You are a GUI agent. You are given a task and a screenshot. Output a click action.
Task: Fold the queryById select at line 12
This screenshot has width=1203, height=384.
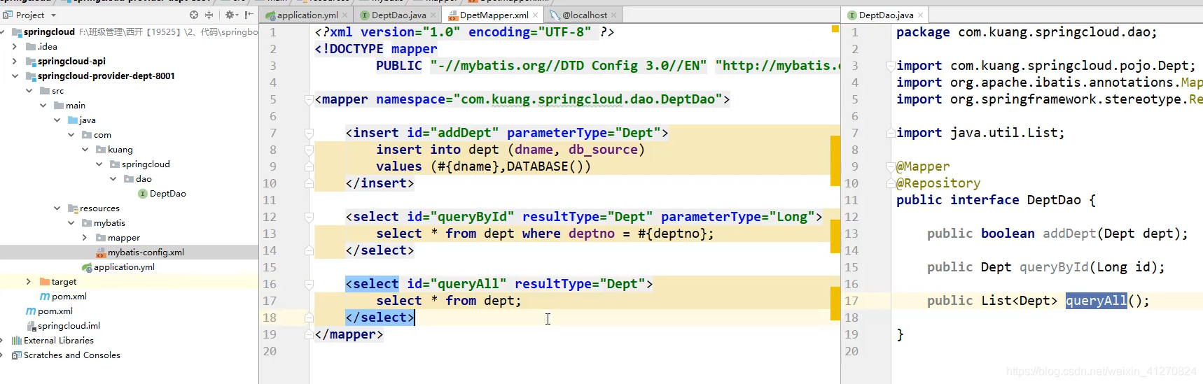click(309, 217)
